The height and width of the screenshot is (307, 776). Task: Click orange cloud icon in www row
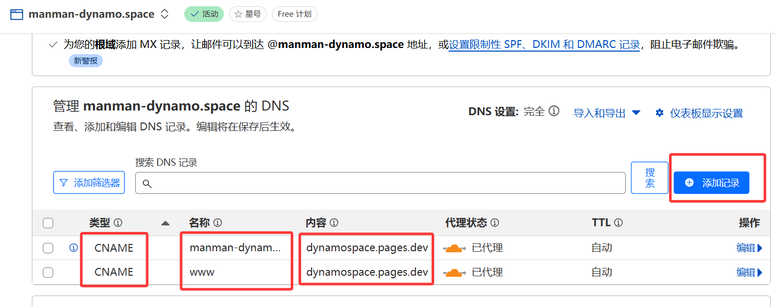pos(455,272)
